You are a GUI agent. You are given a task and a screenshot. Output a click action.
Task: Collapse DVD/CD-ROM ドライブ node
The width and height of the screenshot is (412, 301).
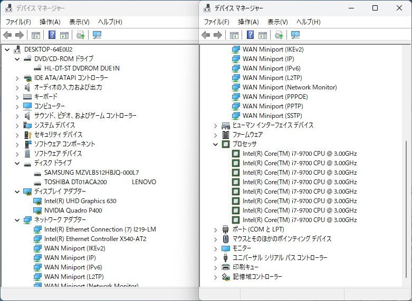(x=17, y=59)
